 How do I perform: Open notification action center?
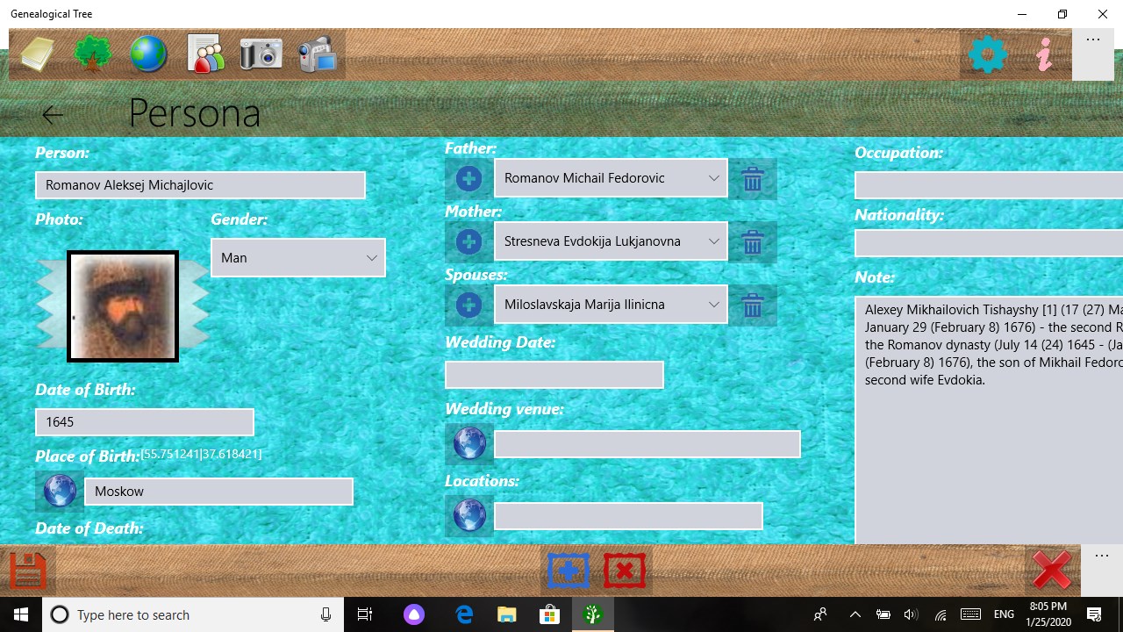(1094, 614)
